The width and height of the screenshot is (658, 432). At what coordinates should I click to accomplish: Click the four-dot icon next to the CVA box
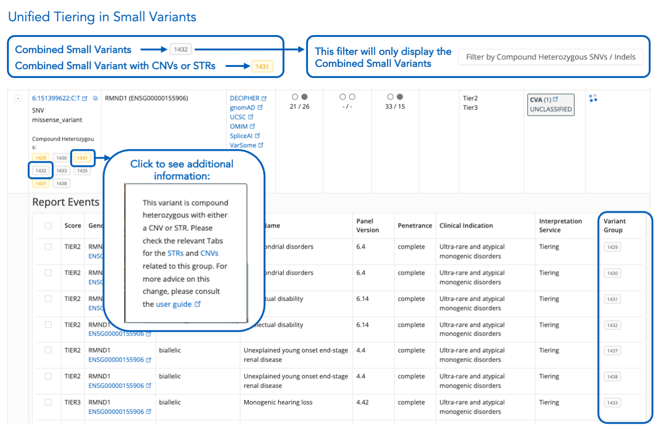593,98
